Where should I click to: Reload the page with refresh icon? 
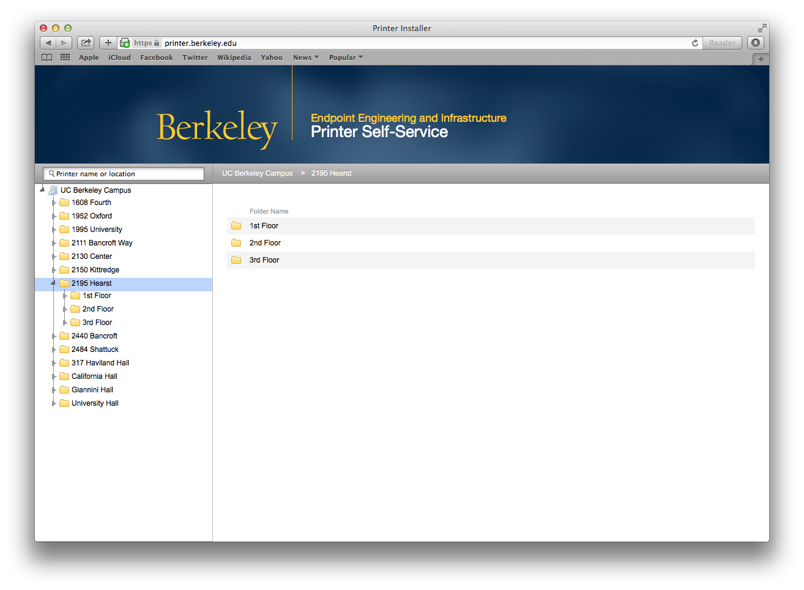coord(695,43)
